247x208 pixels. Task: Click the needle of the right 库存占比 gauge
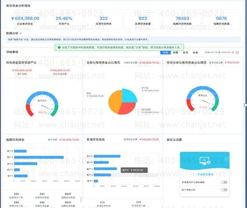206,102
